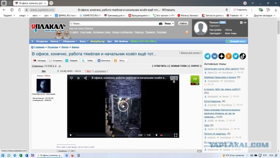Seek in the video progress bar
This screenshot has height=158, width=280.
pos(106,135)
